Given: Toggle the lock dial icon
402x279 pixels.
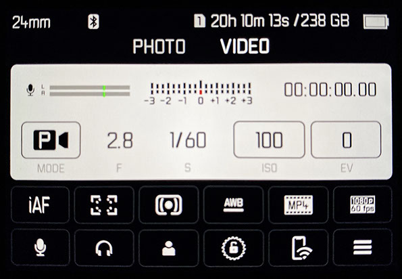Looking at the screenshot, I should click(x=233, y=248).
